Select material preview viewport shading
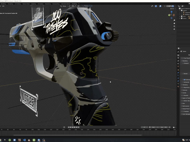Screen dimensions: 190x142 (171, 6)
